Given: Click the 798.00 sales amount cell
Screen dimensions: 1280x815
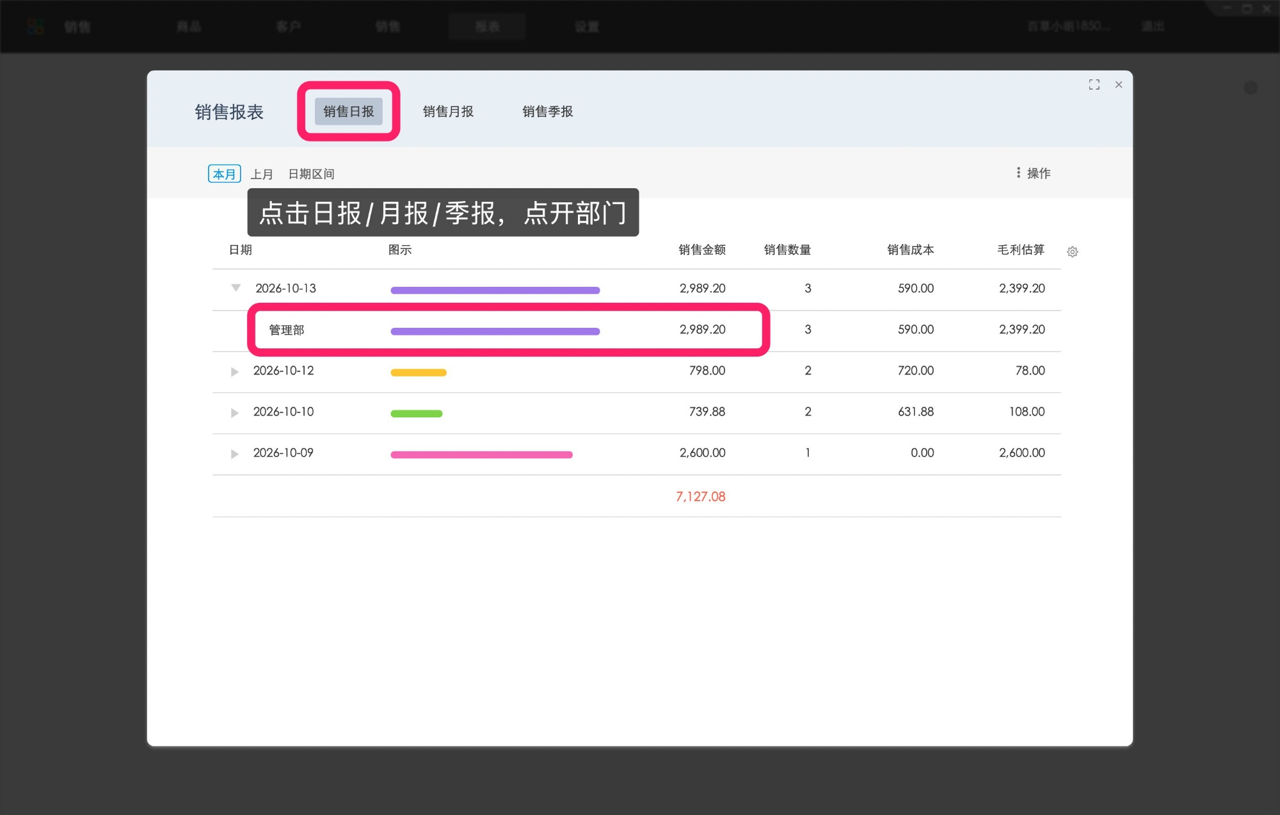Looking at the screenshot, I should click(x=707, y=371).
